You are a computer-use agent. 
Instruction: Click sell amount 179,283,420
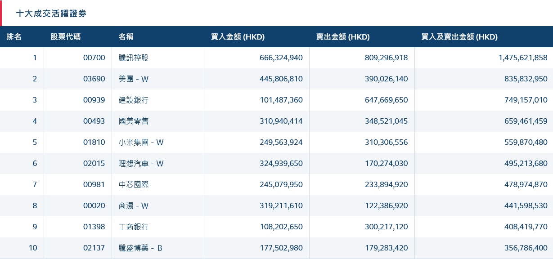(387, 248)
